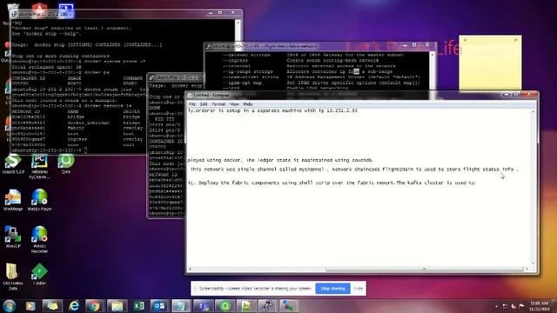
Task: Open the Notepad Format menu
Action: pos(218,104)
